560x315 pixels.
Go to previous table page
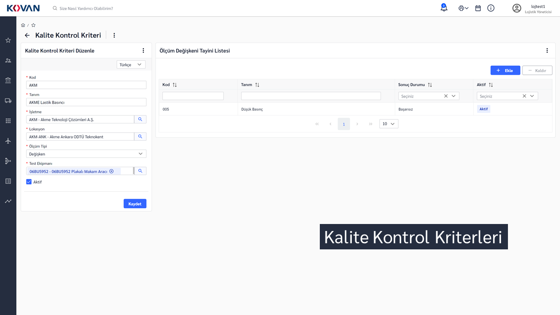click(x=330, y=124)
